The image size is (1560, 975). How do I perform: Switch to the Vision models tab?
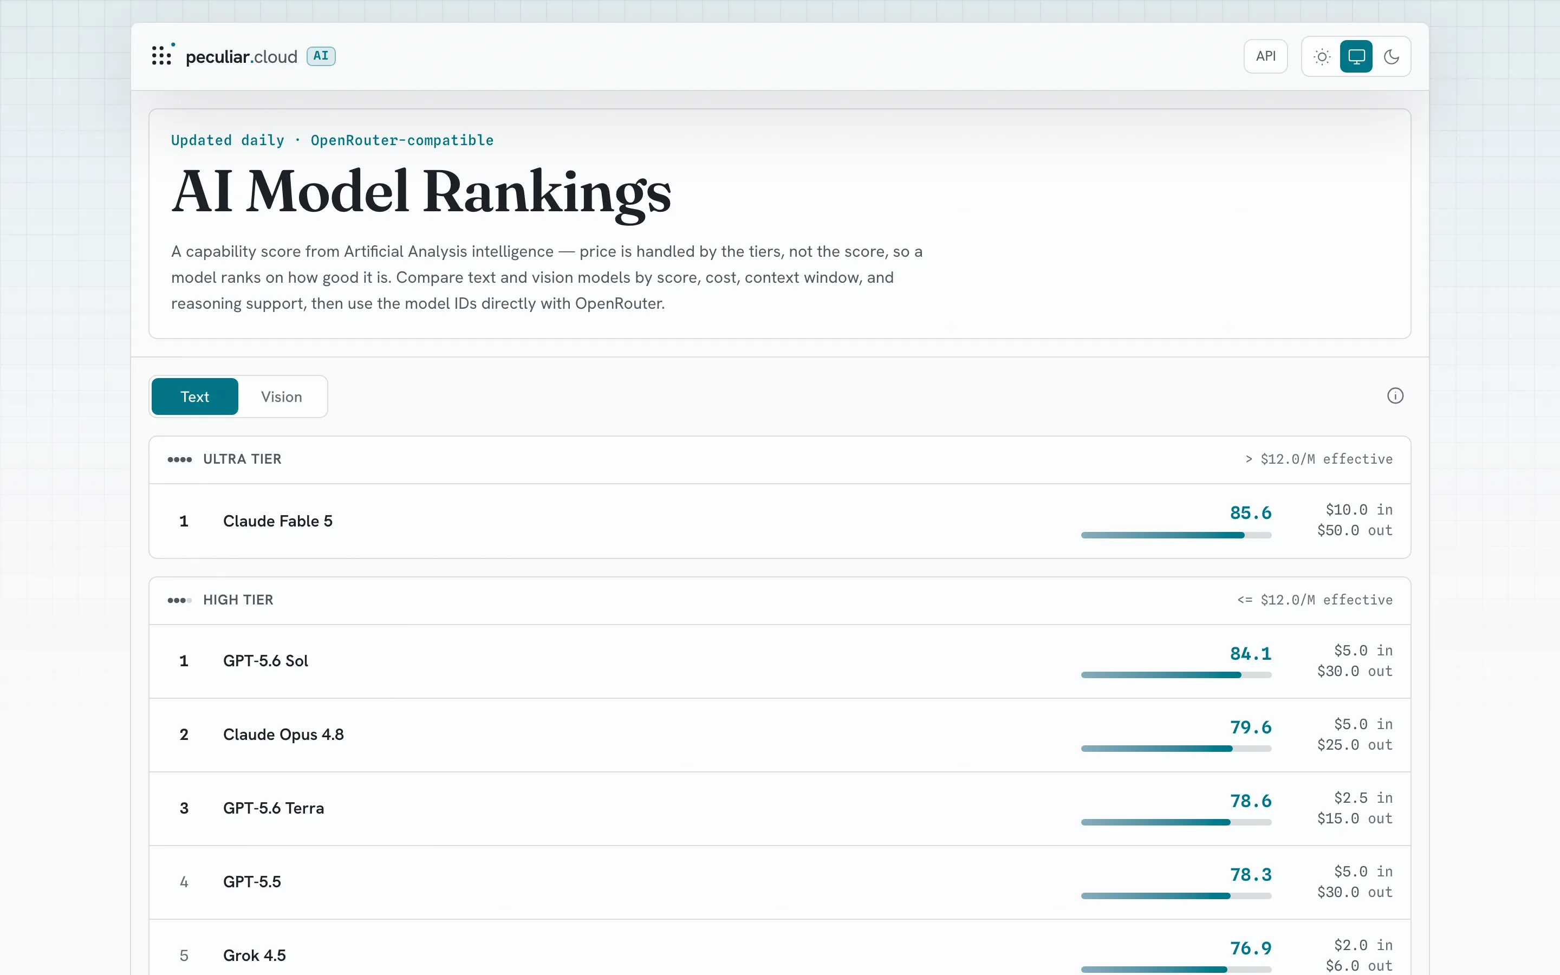click(x=282, y=396)
